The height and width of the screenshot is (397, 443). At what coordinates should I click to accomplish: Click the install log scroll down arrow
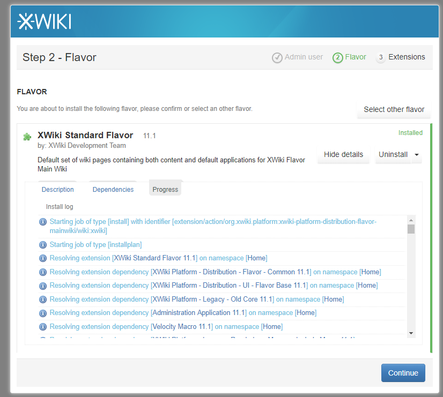tap(411, 333)
